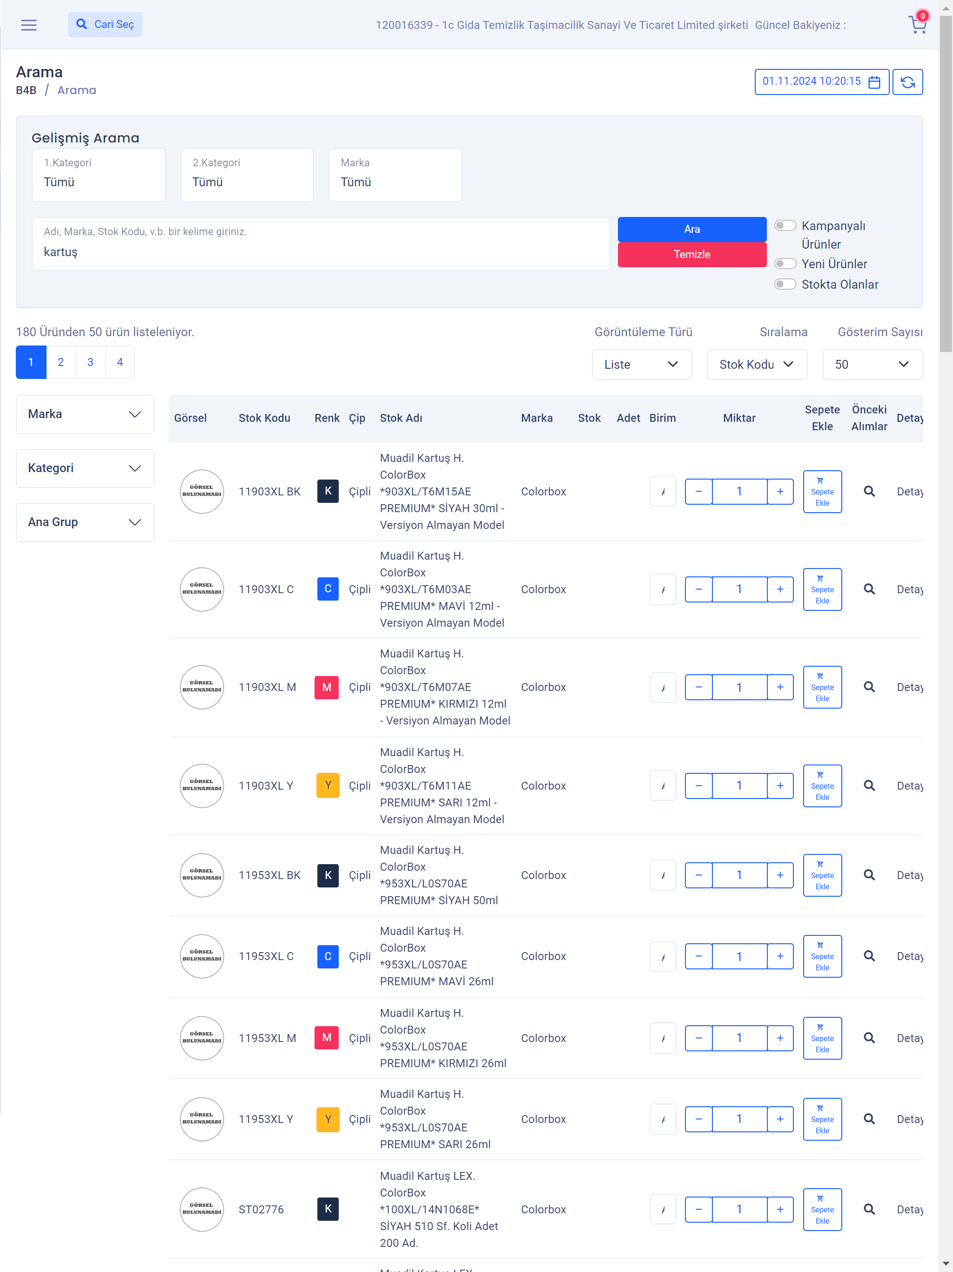Open the 1.Kategori dropdown

pos(98,175)
